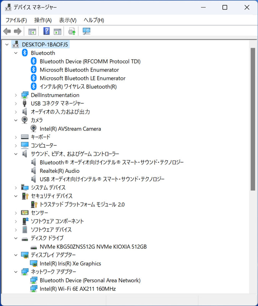This screenshot has height=306, width=258.
Task: Minimize the デバイス マネージャー window
Action: click(x=203, y=7)
